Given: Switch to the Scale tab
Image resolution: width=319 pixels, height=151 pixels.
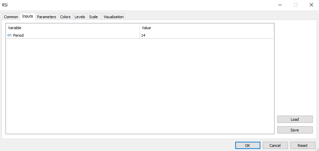Looking at the screenshot, I should [93, 17].
